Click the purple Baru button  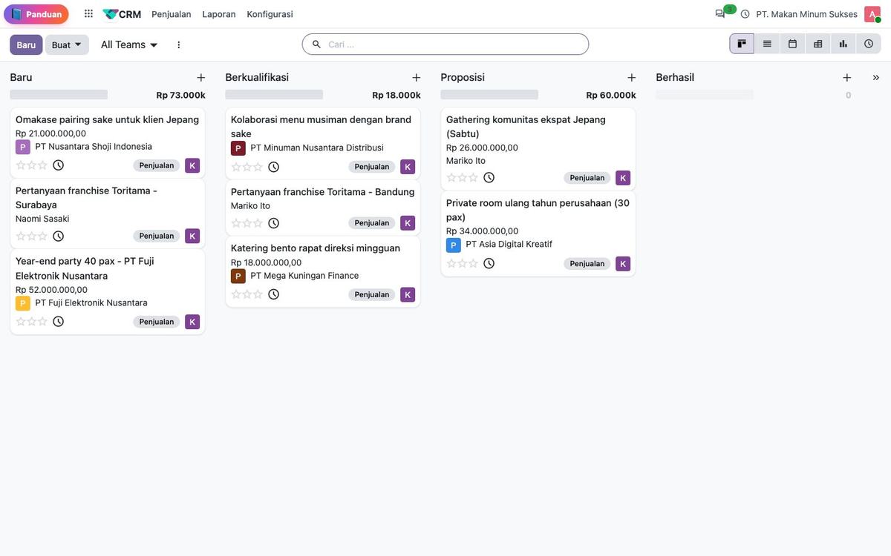(26, 44)
